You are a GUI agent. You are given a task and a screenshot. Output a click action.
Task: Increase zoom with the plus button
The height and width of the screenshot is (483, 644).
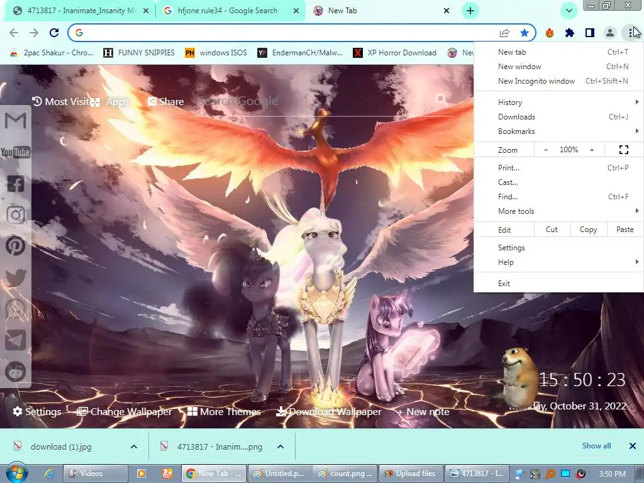[x=592, y=150]
